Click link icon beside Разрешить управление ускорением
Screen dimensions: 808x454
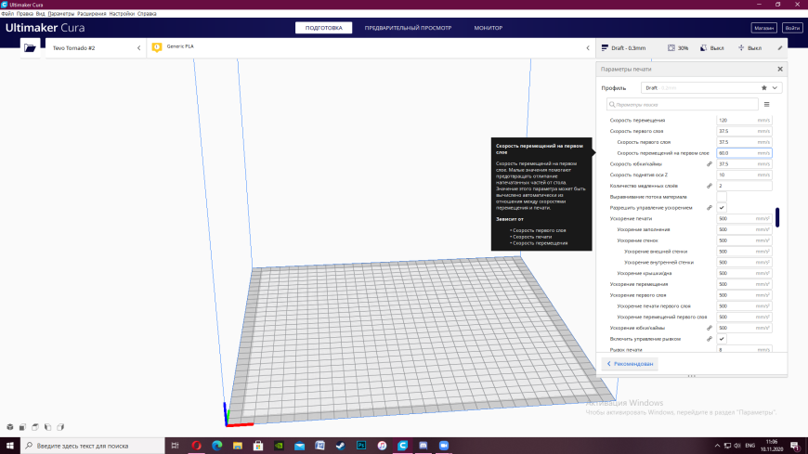[x=710, y=208]
